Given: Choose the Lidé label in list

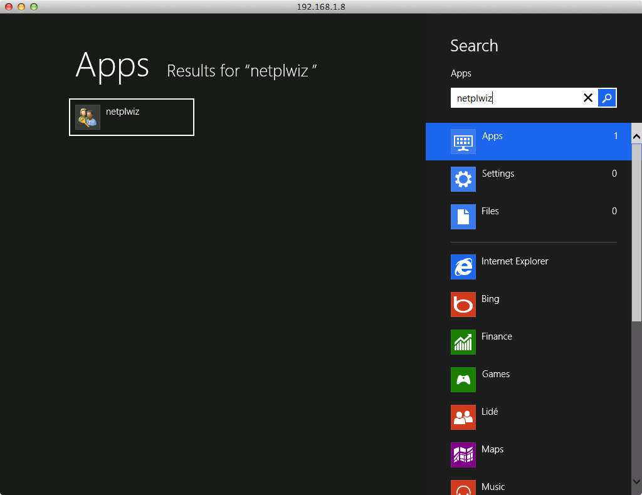Looking at the screenshot, I should tap(490, 412).
